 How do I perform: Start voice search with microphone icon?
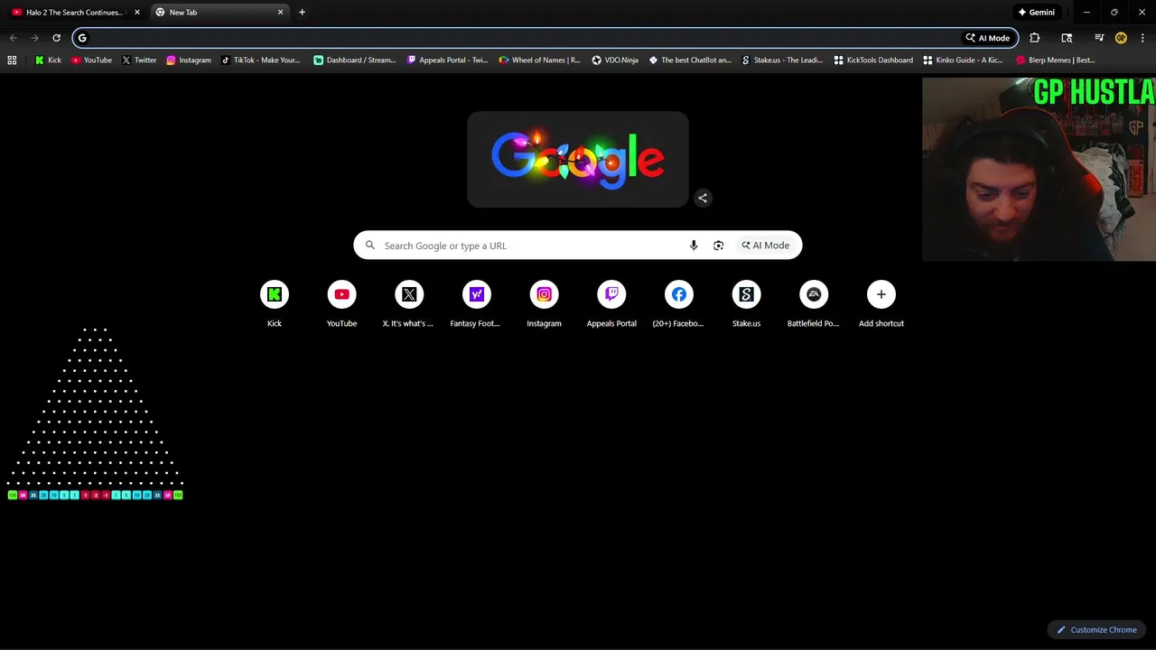point(694,246)
